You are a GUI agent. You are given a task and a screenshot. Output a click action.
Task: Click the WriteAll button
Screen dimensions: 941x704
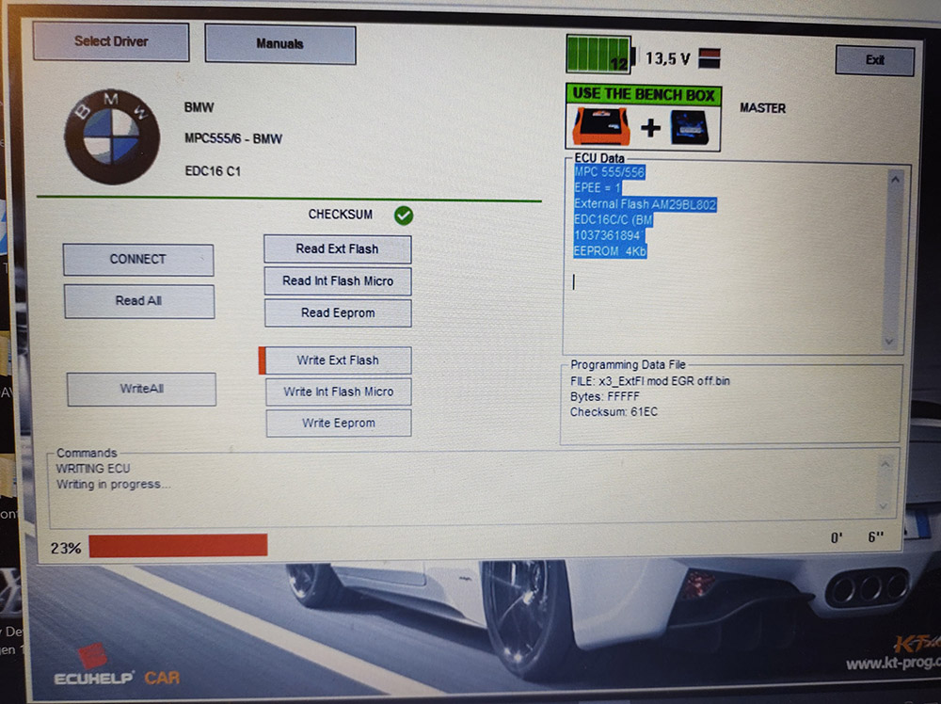point(142,389)
